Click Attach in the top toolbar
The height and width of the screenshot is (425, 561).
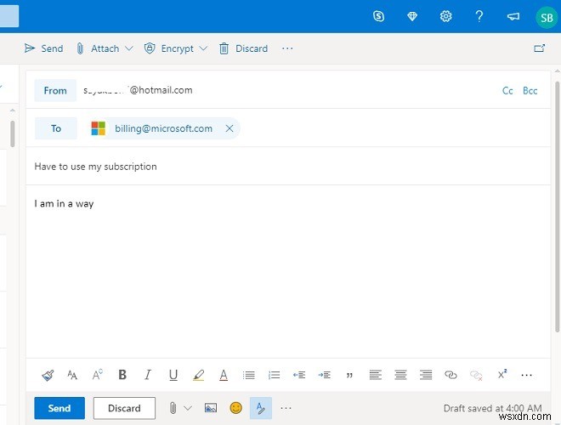[98, 48]
